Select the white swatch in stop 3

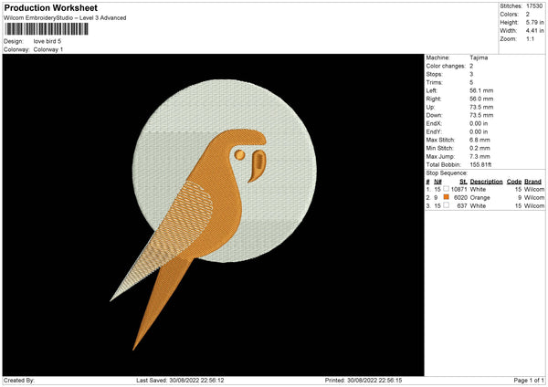(446, 205)
